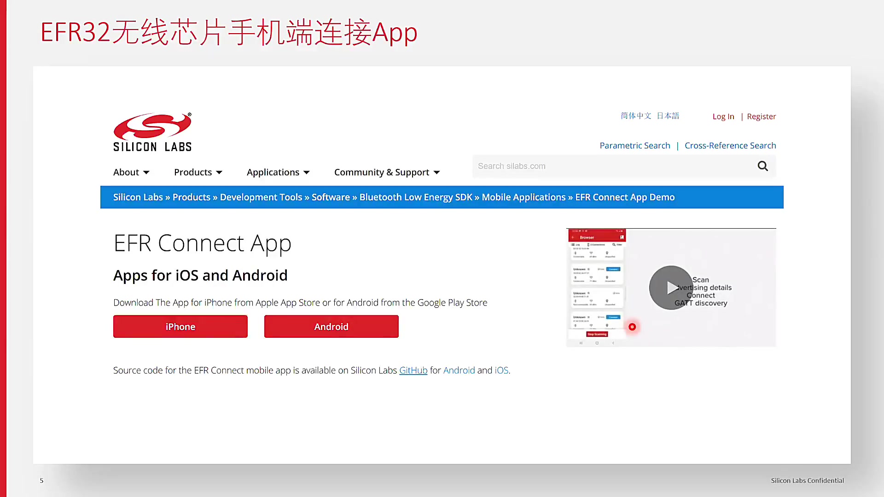Switch to Simplified Chinese language
This screenshot has width=884, height=497.
(x=636, y=116)
